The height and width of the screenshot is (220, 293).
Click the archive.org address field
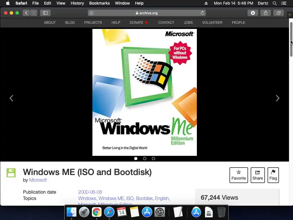[x=147, y=13]
